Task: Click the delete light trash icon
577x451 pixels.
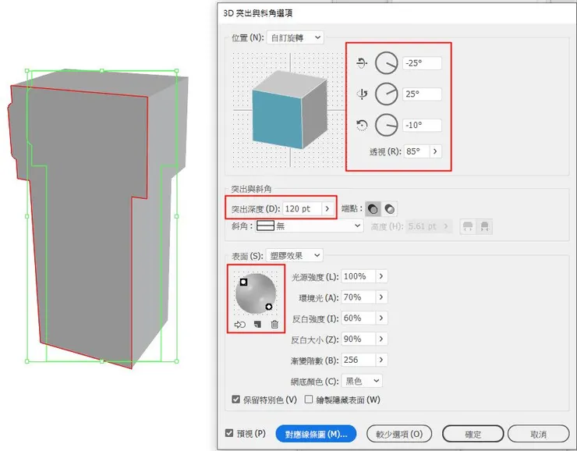Action: click(x=274, y=325)
